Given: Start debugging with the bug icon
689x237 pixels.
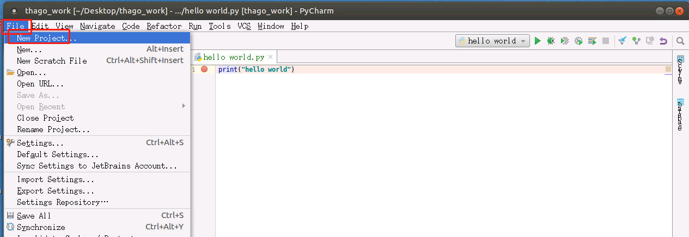Looking at the screenshot, I should [551, 41].
